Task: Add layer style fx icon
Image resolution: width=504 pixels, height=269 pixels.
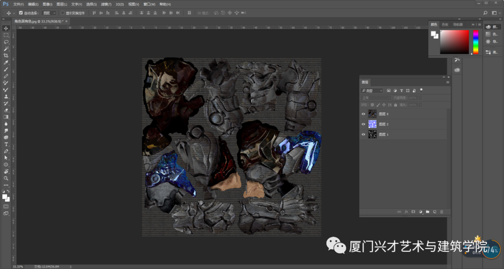Action: coord(406,212)
